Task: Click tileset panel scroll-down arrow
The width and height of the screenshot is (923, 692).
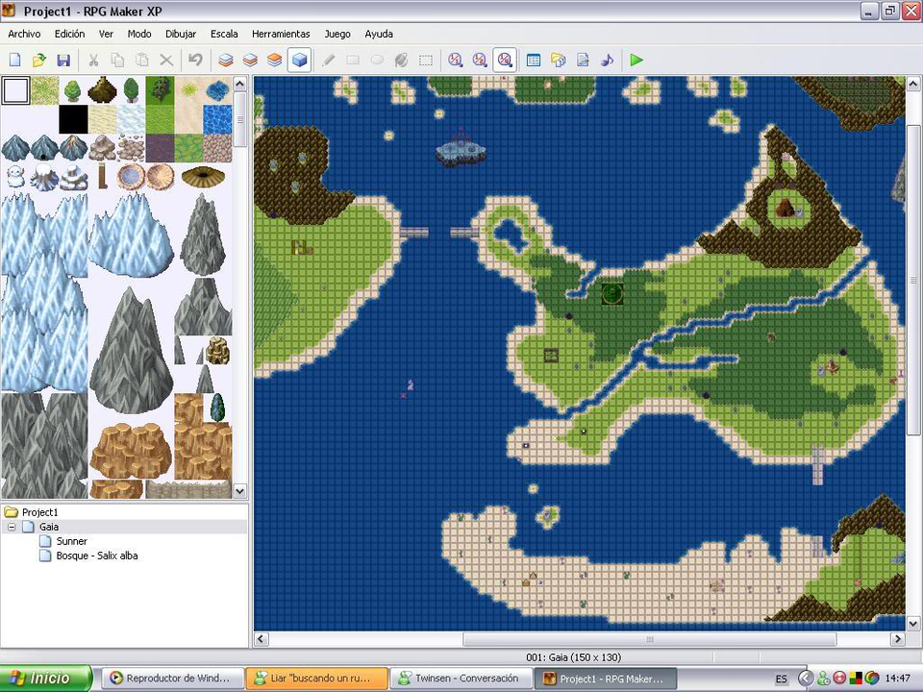Action: [x=240, y=490]
